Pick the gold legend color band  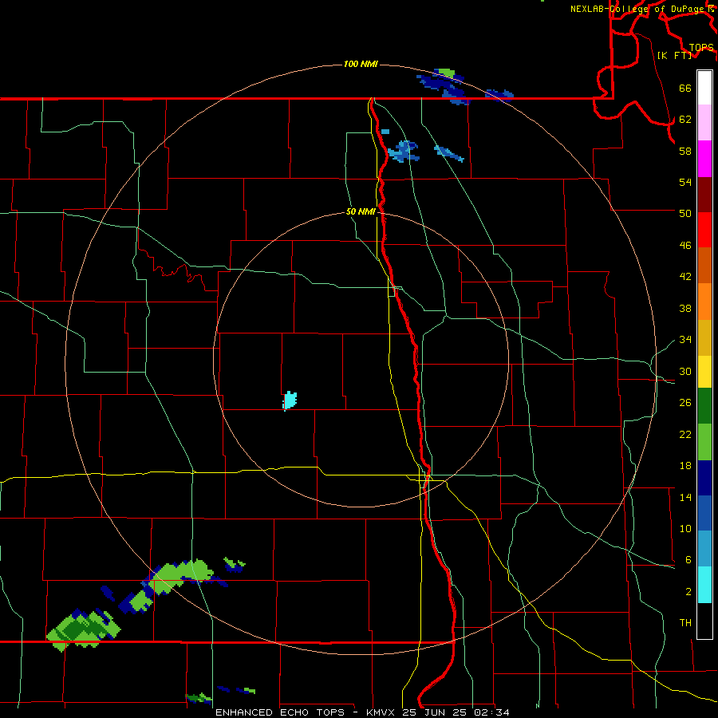[704, 337]
